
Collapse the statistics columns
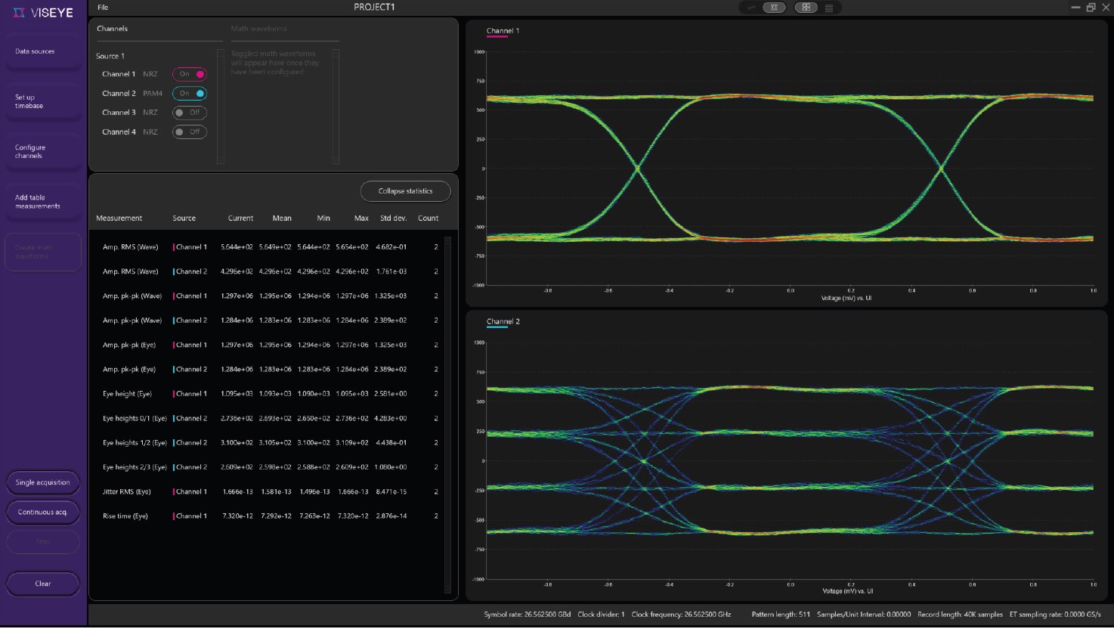(x=405, y=191)
